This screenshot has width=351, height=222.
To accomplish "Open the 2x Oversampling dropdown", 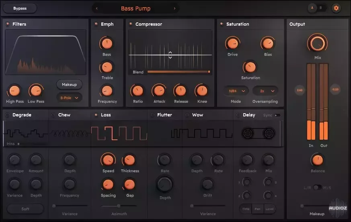I will click(265, 91).
